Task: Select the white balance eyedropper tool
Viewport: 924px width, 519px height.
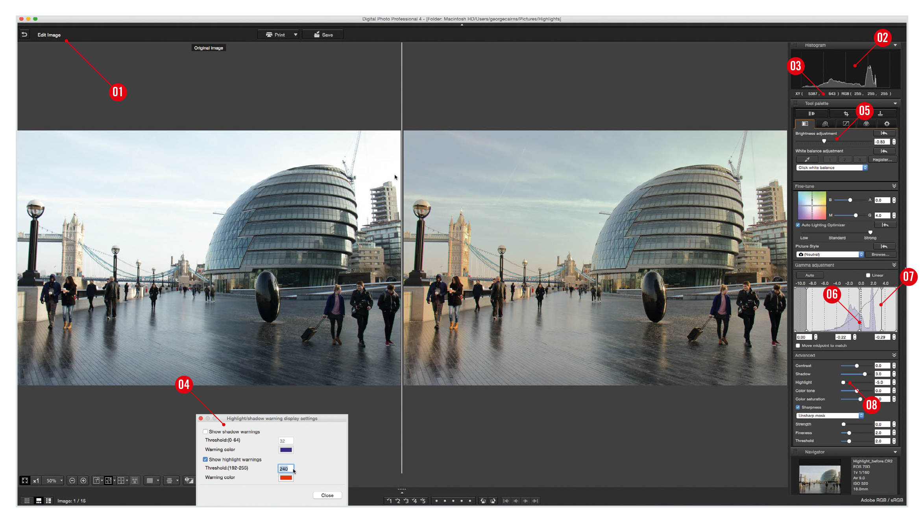Action: point(807,159)
